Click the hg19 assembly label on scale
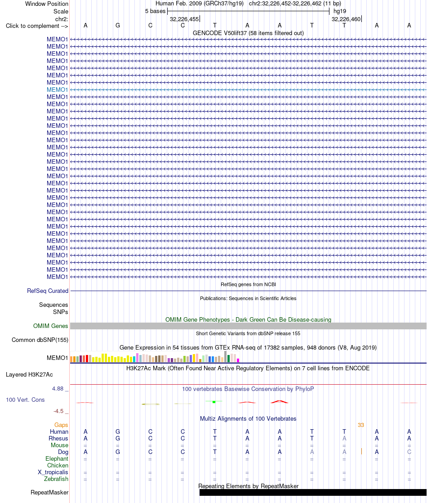The width and height of the screenshot is (427, 503). click(340, 11)
